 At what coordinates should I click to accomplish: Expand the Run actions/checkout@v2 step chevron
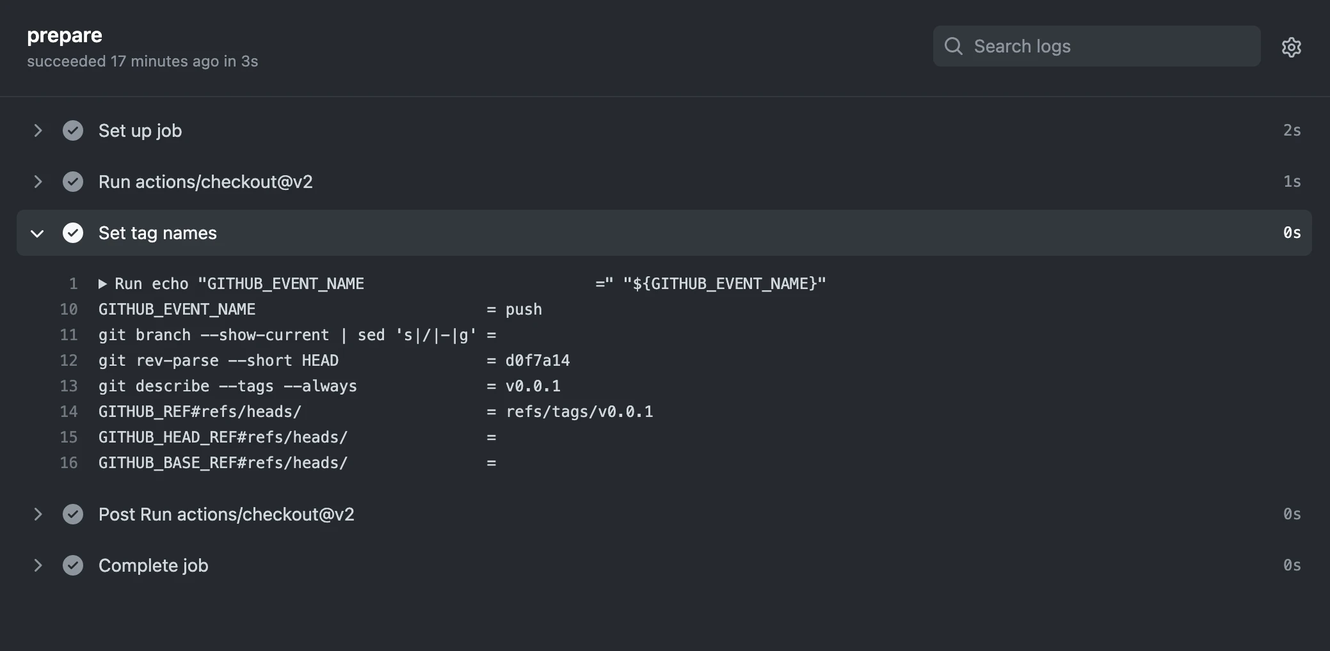(38, 182)
